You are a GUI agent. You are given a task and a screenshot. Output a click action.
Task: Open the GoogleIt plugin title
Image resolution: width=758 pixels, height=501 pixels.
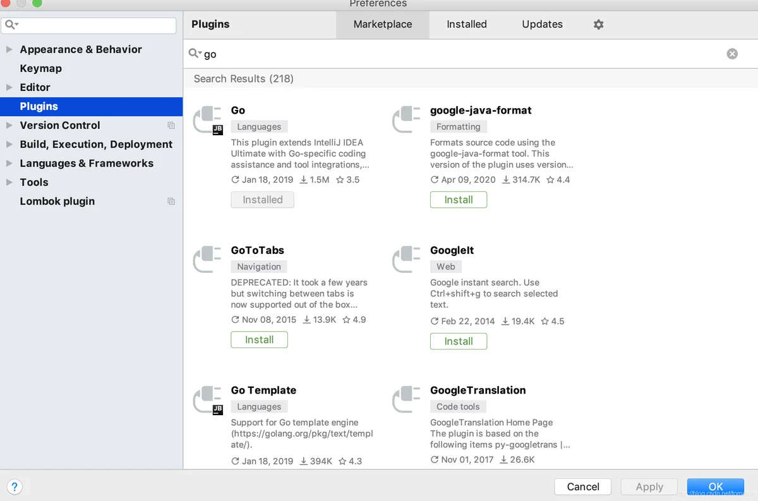[x=452, y=250]
